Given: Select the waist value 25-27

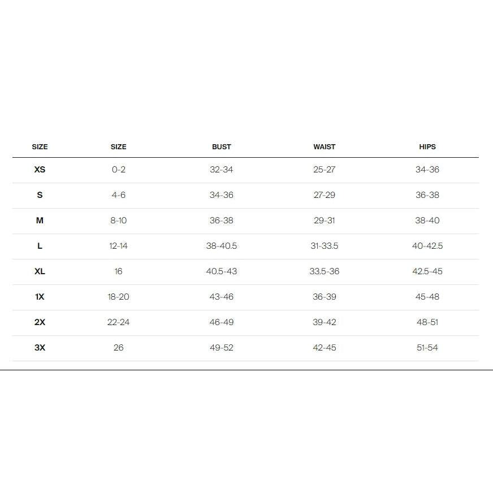Looking at the screenshot, I should point(325,170).
